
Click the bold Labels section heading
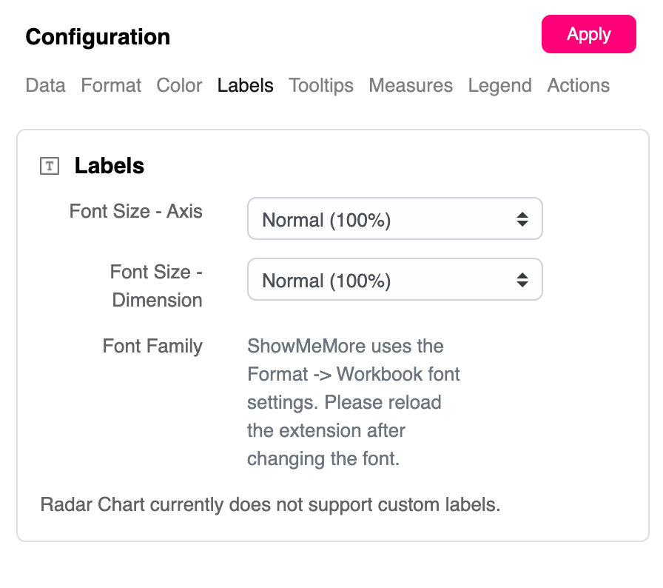110,166
